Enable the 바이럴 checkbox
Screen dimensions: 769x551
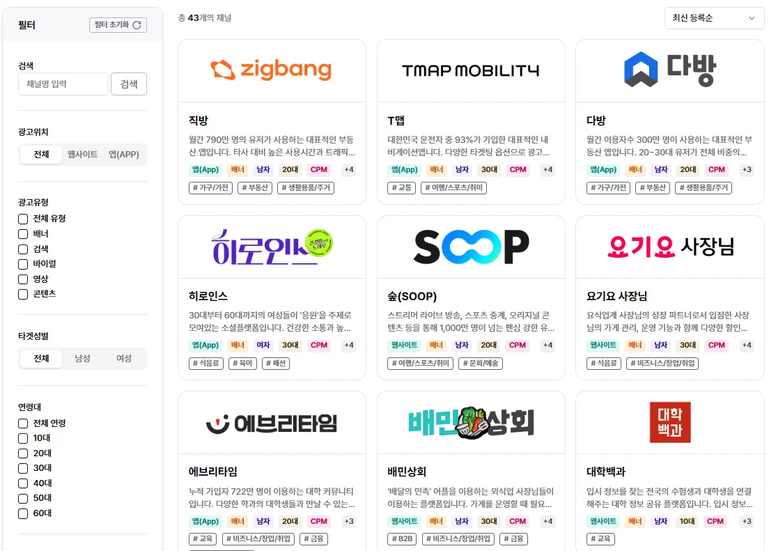23,264
